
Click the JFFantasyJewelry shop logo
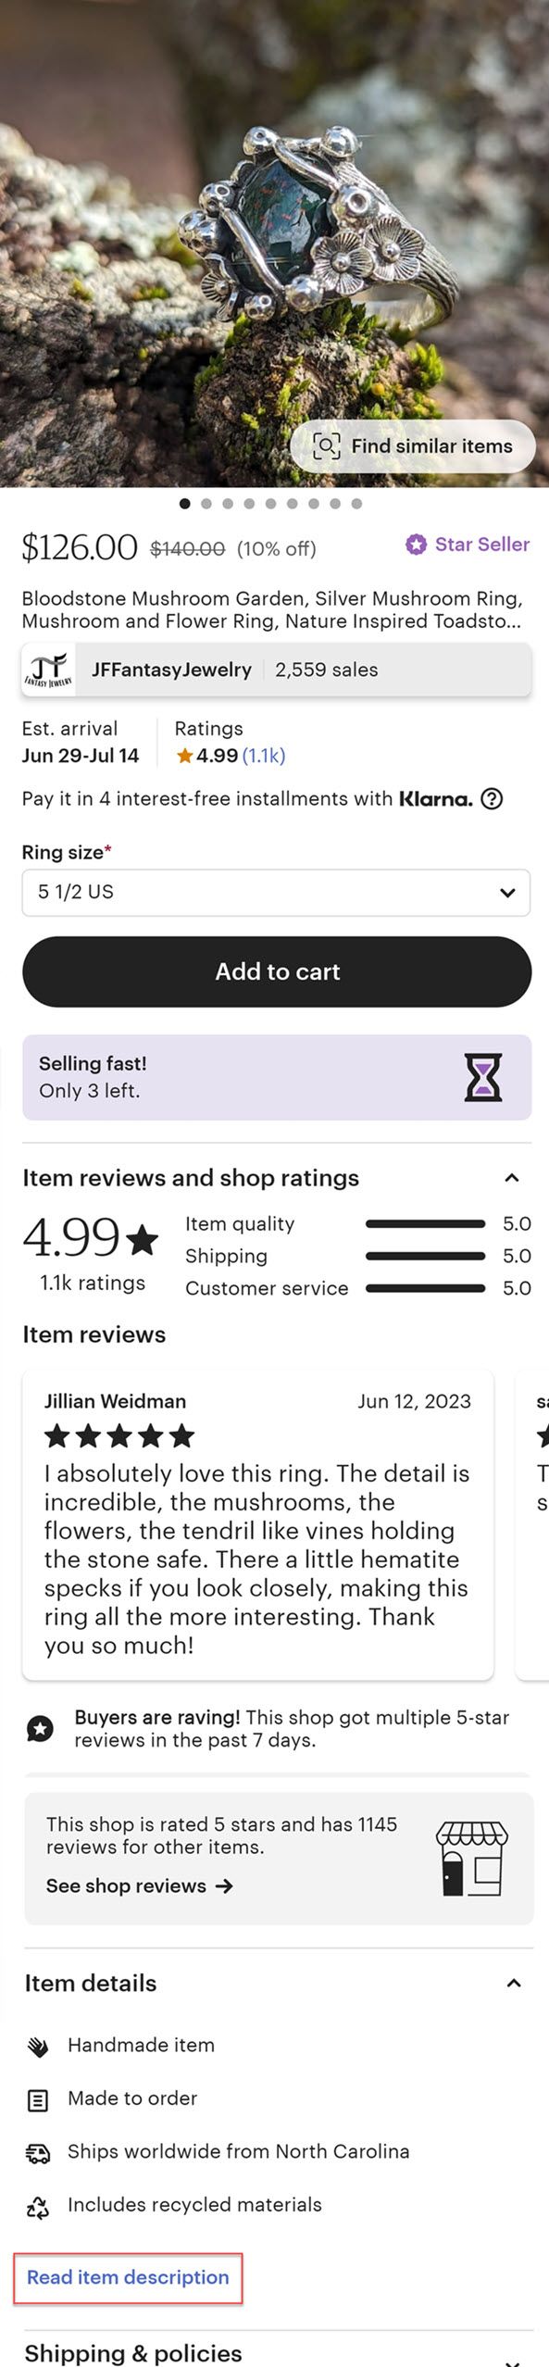coord(48,670)
